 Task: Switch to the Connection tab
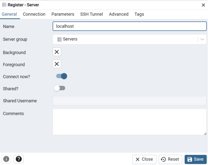(34, 14)
